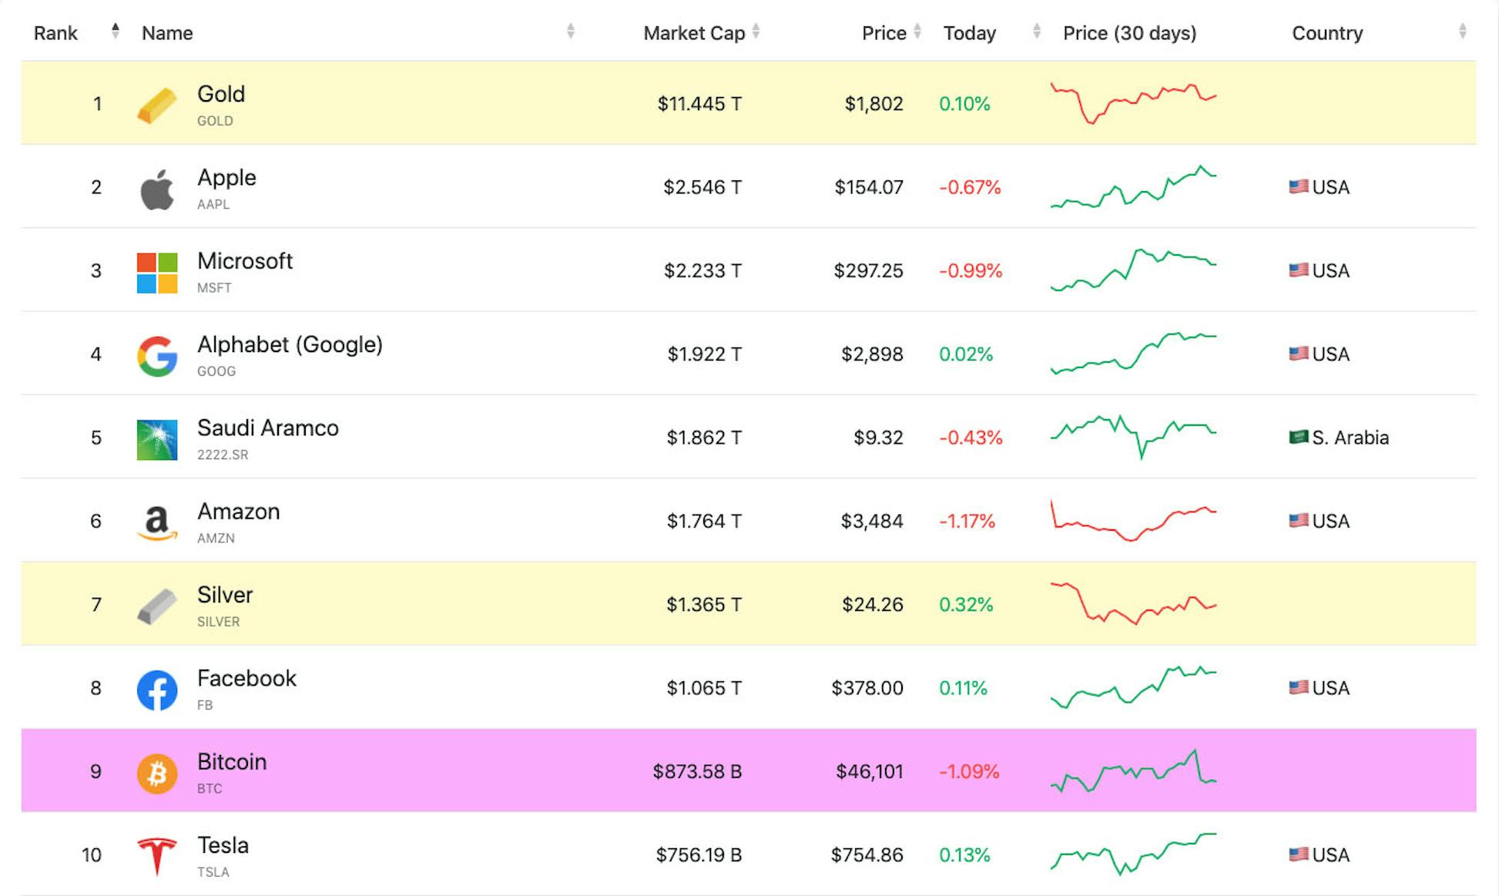
Task: Click the Gold bar icon
Action: pyautogui.click(x=156, y=103)
